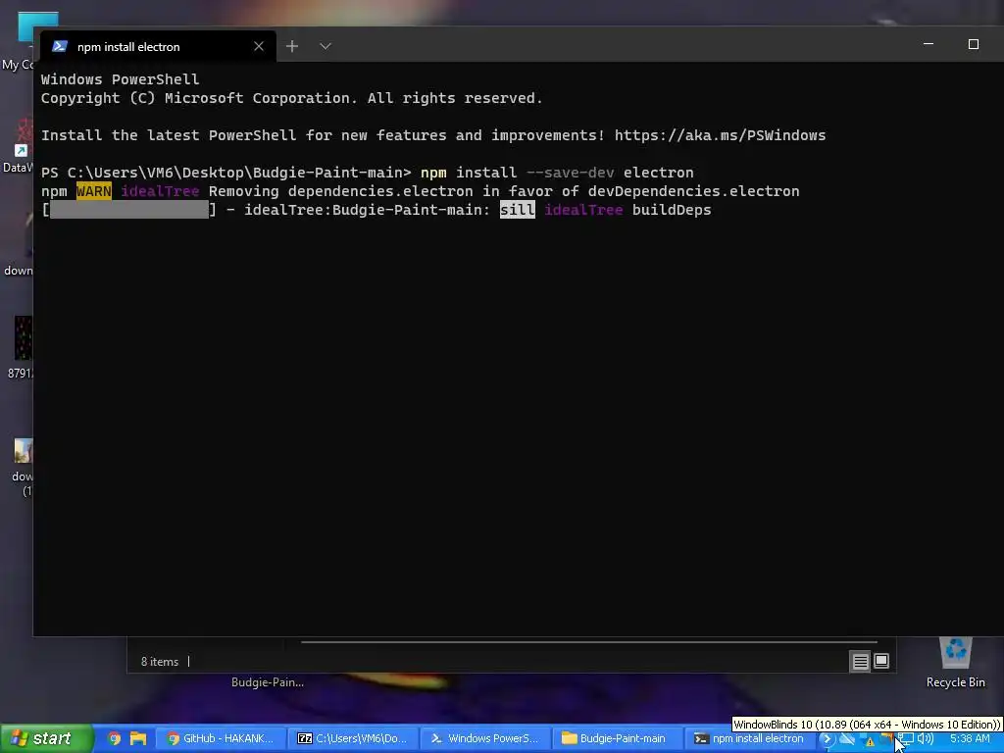Open the DataW desktop shortcut

click(x=18, y=145)
